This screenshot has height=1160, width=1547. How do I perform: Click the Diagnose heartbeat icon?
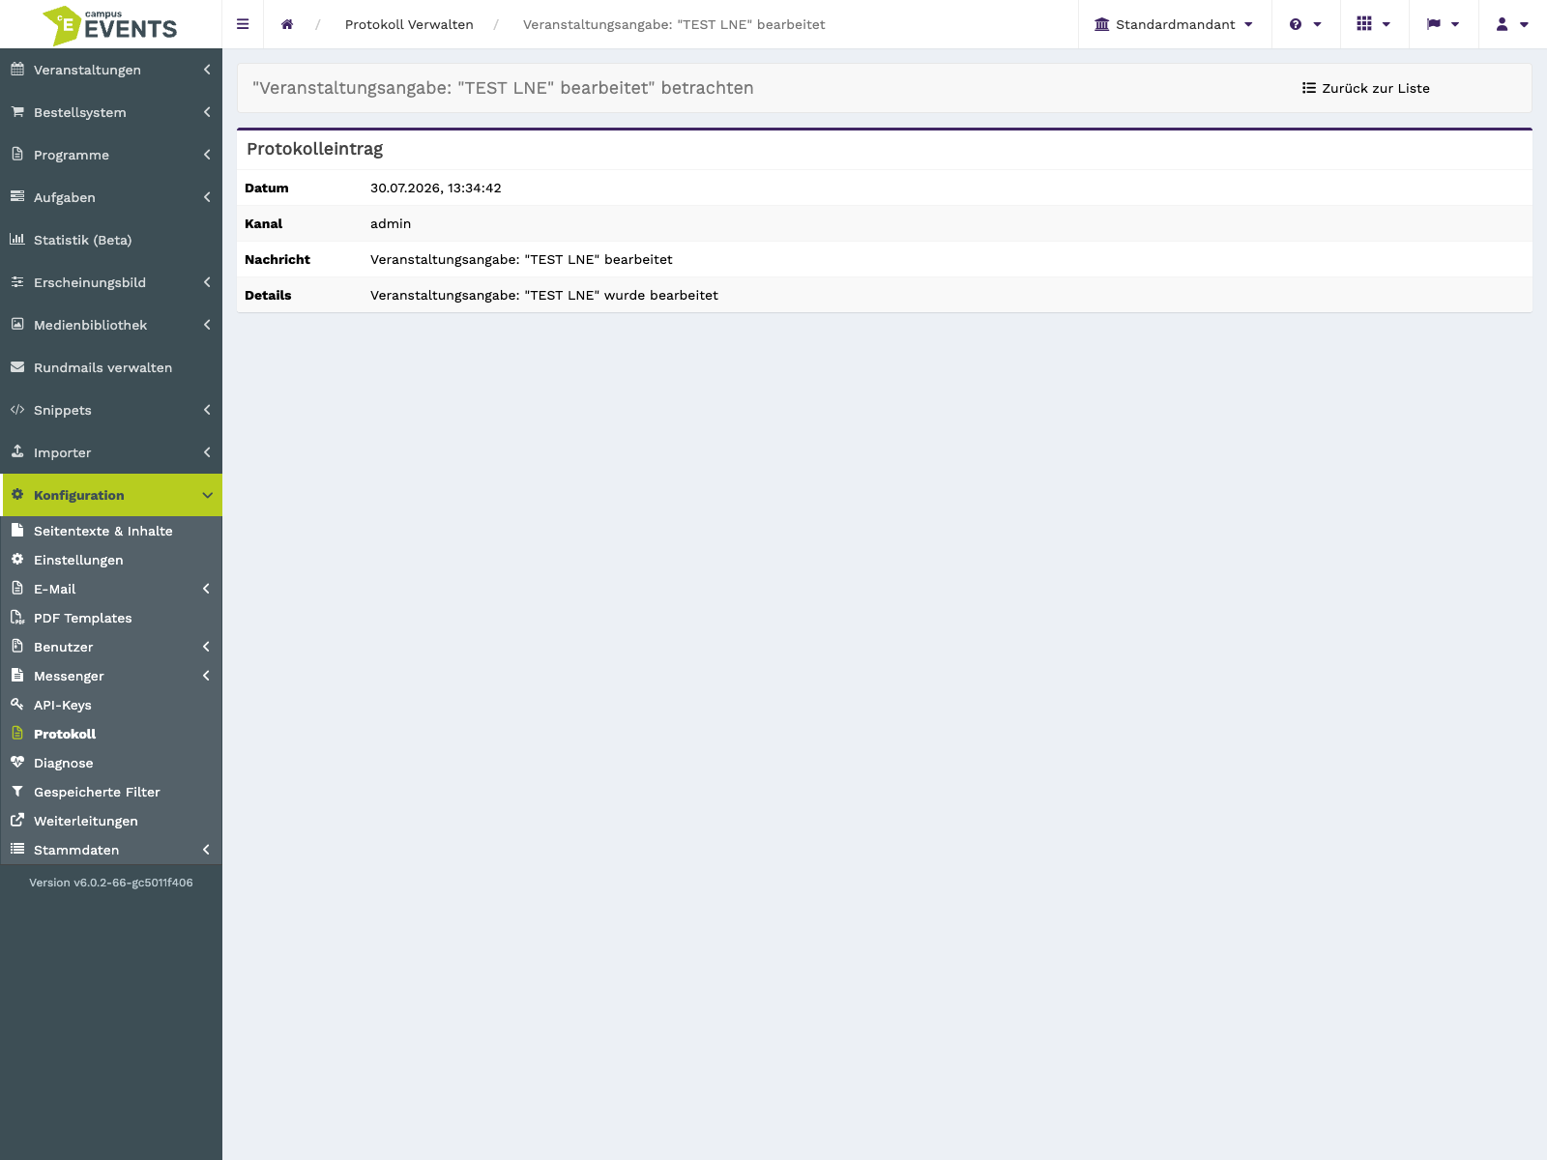(17, 762)
